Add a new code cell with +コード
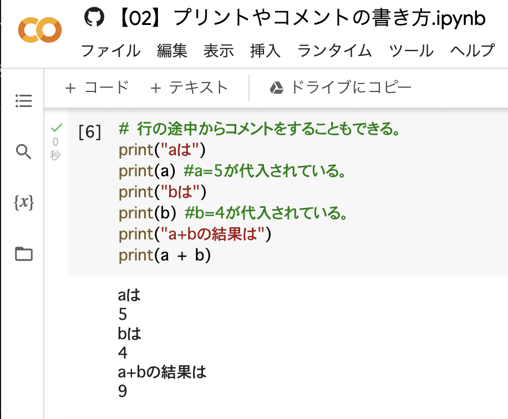This screenshot has height=419, width=508. coord(97,87)
